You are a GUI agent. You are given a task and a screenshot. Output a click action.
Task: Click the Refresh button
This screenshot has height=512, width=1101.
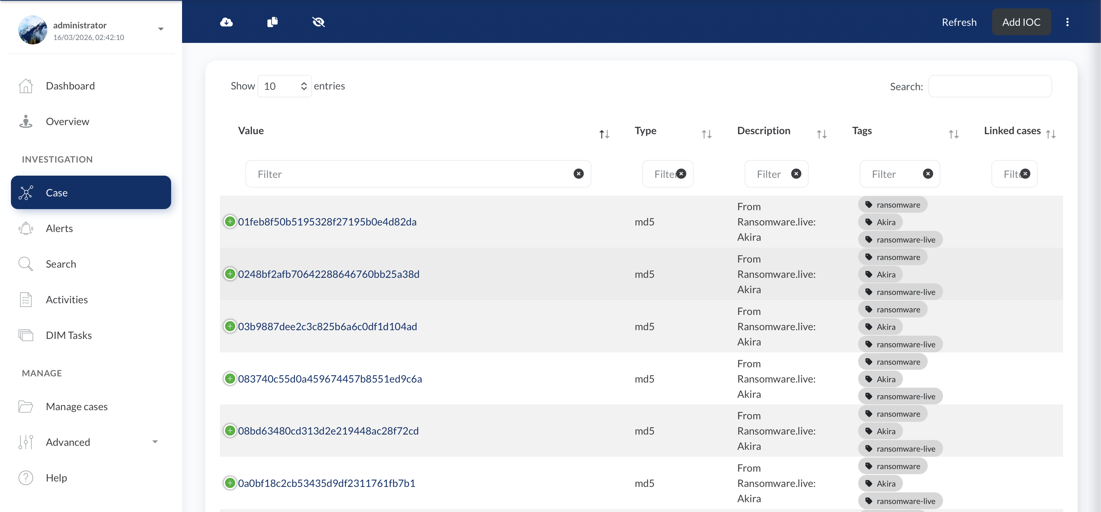959,22
